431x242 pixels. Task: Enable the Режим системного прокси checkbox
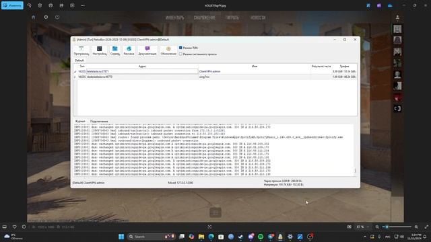point(180,54)
